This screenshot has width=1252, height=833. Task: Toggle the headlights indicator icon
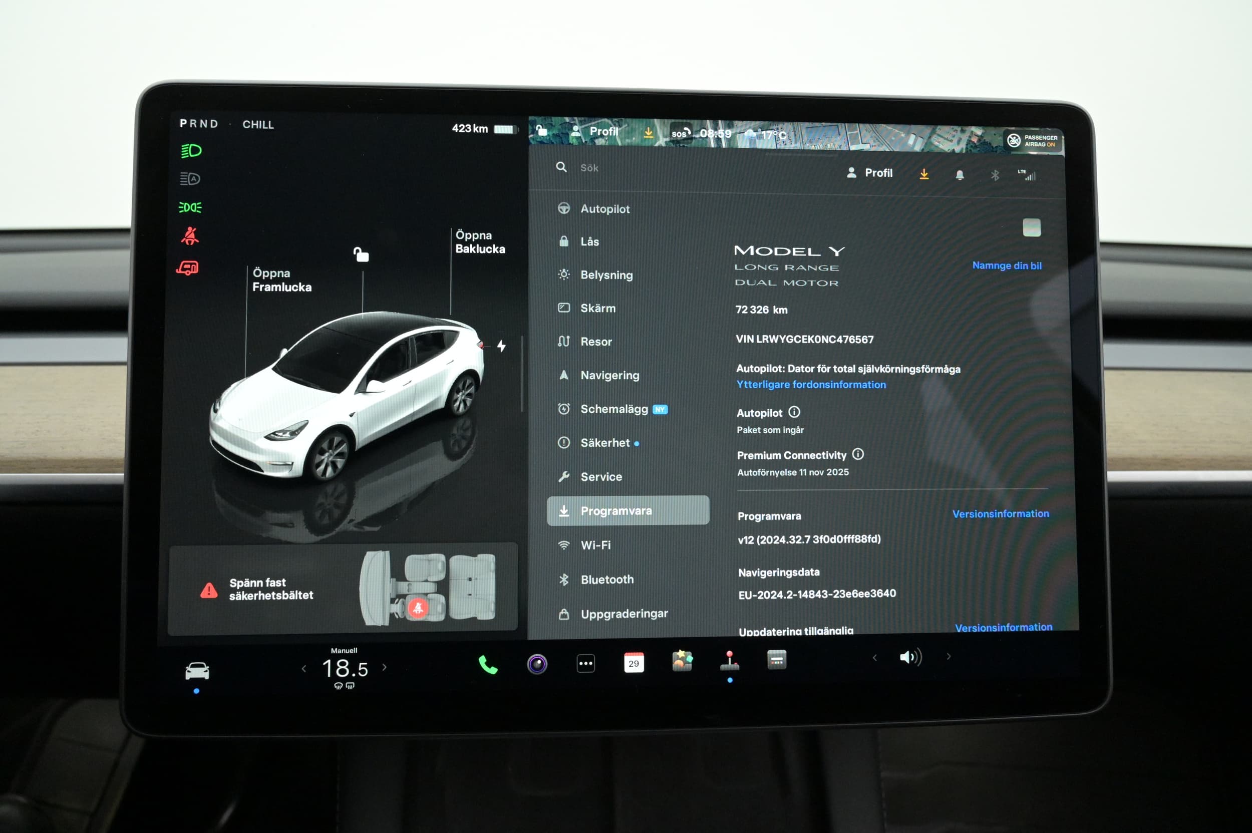[x=191, y=151]
